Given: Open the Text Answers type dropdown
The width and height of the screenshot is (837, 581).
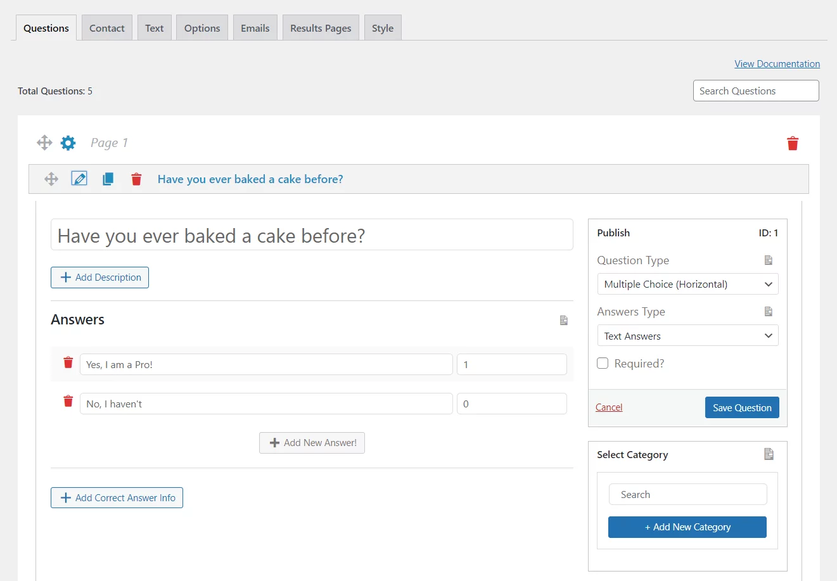Looking at the screenshot, I should click(687, 336).
